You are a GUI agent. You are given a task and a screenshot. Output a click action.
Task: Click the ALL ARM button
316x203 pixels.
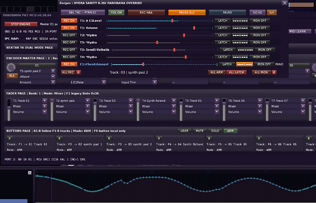point(217,72)
